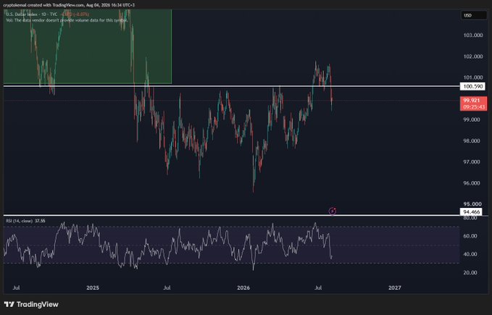Click the Vol data vendor notice text
Viewport: 492px width, 315px height.
click(x=67, y=20)
